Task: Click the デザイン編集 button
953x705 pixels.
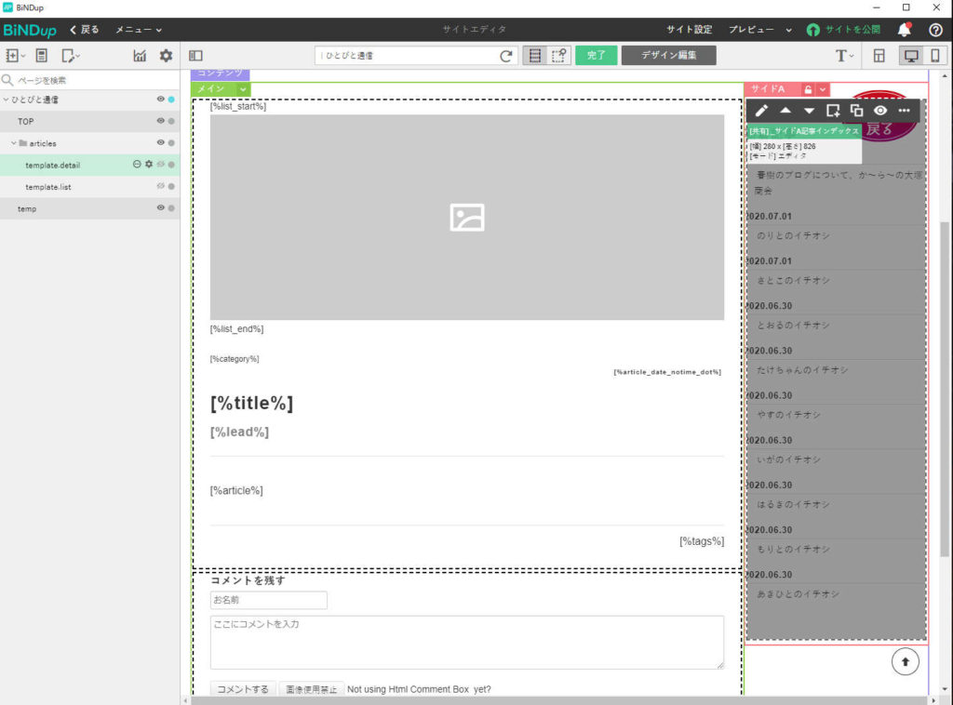Action: (x=668, y=56)
